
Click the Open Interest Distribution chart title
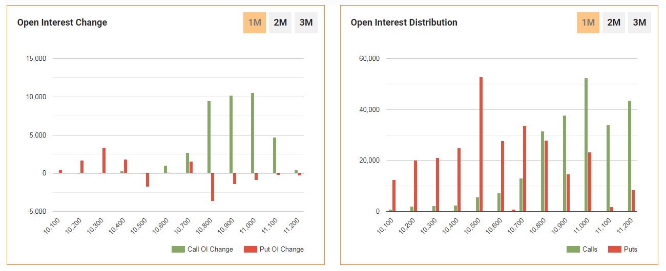click(x=404, y=22)
